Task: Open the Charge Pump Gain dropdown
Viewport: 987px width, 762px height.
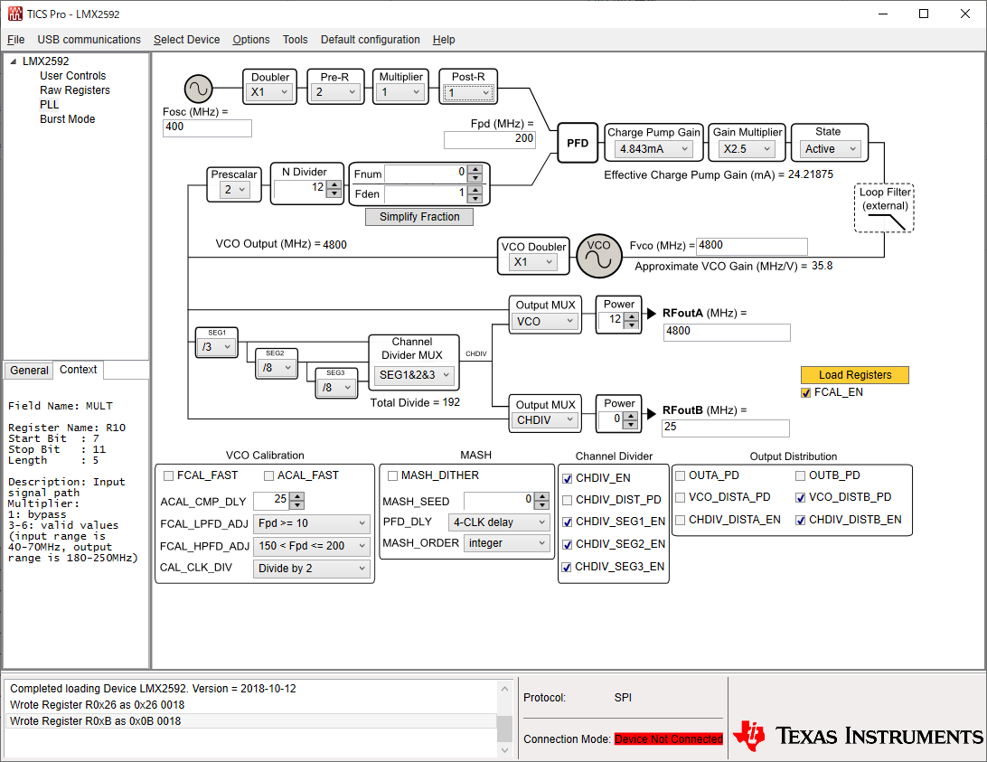Action: pos(653,149)
